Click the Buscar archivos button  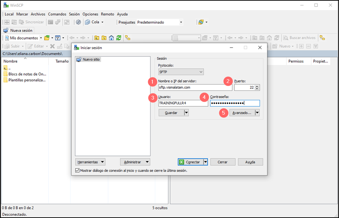point(300,38)
